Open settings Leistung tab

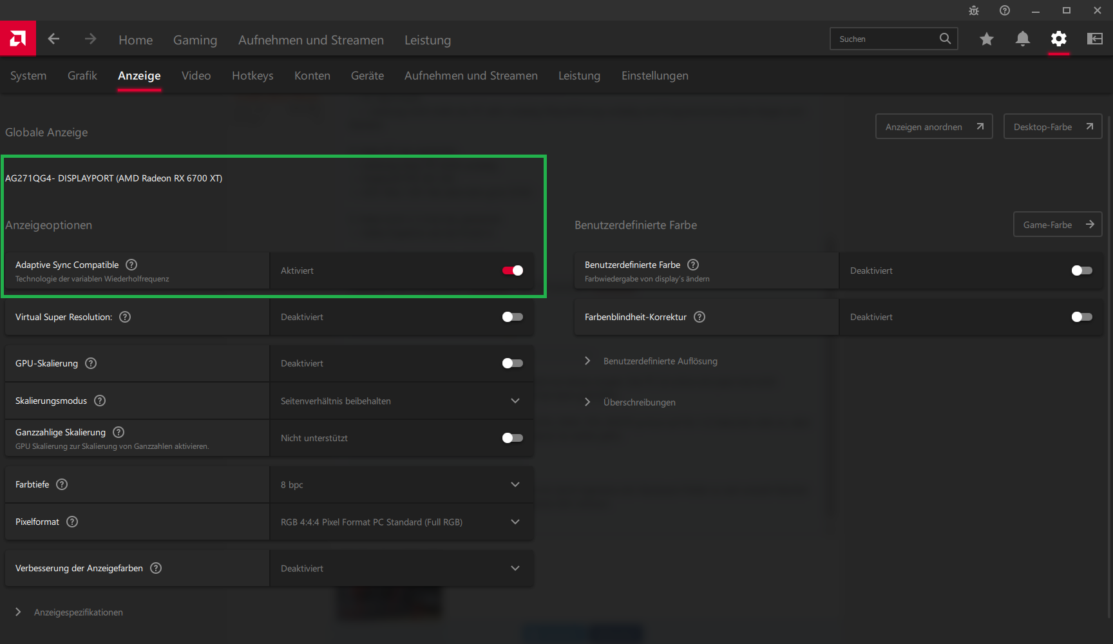click(580, 76)
